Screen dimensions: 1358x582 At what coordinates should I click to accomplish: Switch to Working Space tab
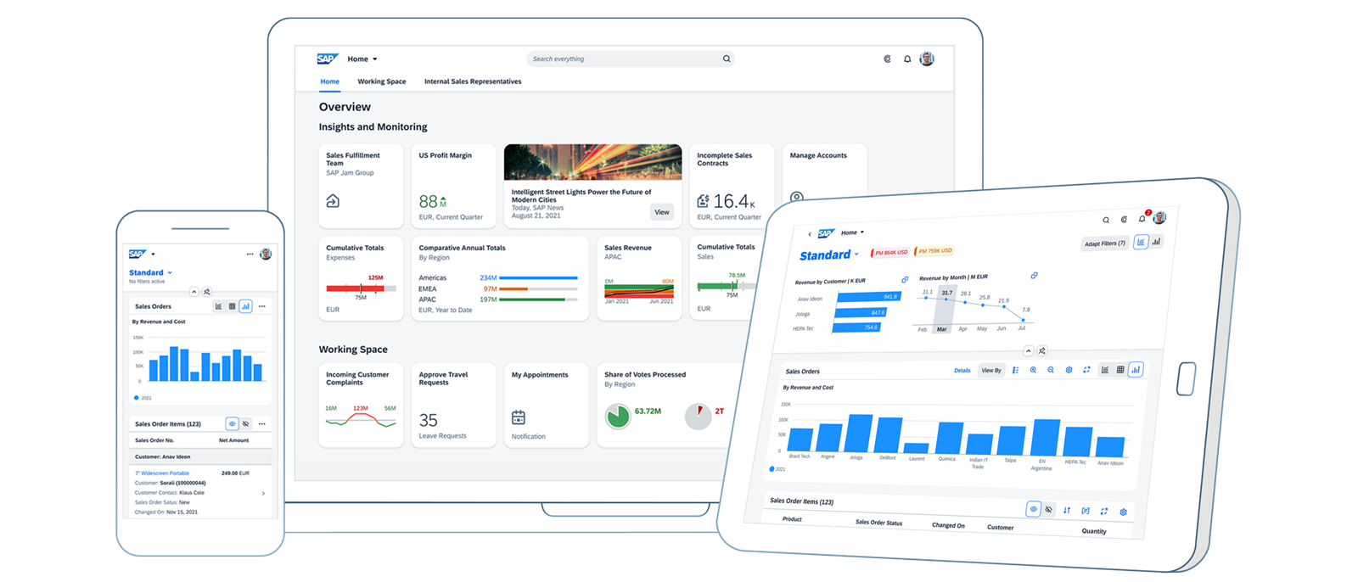pyautogui.click(x=382, y=81)
